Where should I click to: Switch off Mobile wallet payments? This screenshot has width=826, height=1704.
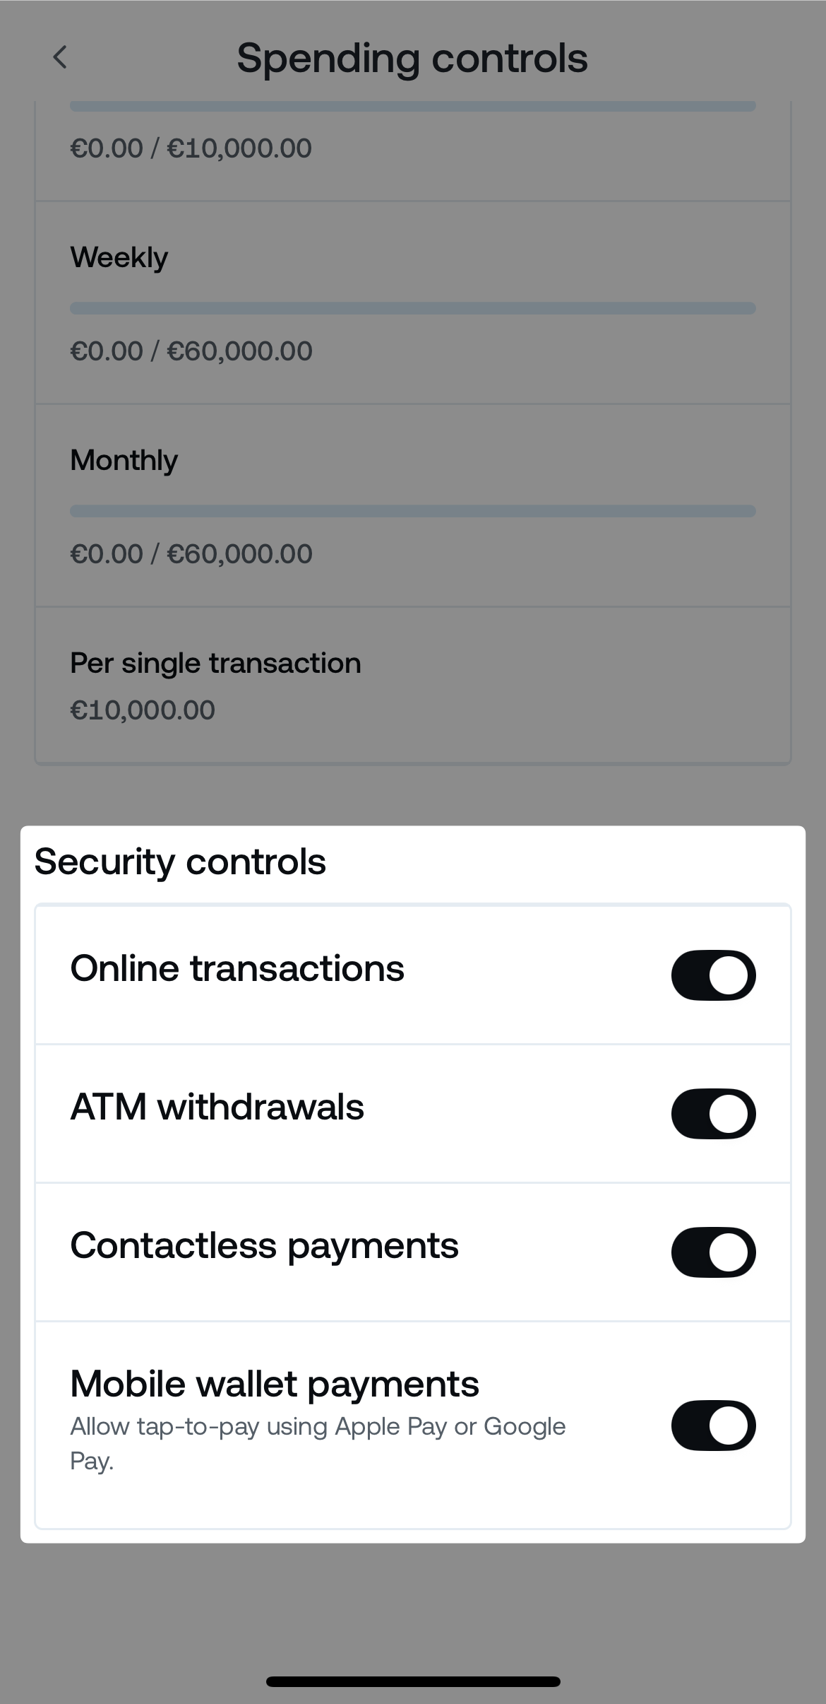(713, 1425)
